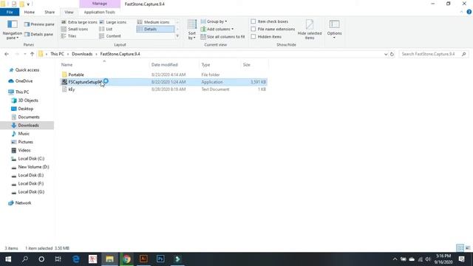This screenshot has width=473, height=266.
Task: Open OneDrive in navigation pane
Action: tap(24, 81)
